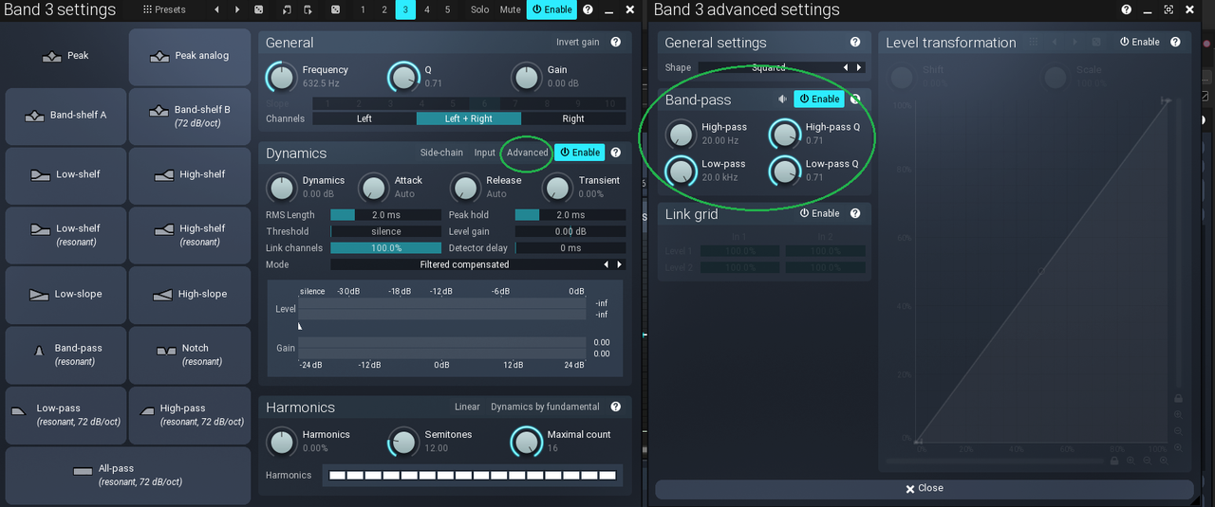Select the All-pass filter type

click(x=128, y=475)
